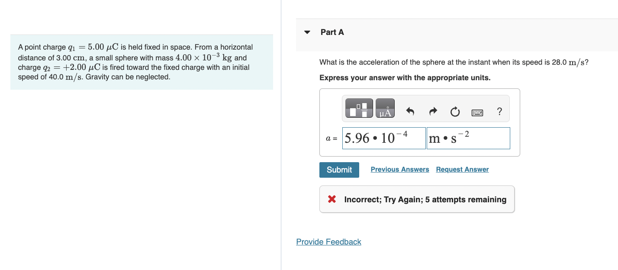Click Request Answer
618x270 pixels.
(462, 169)
